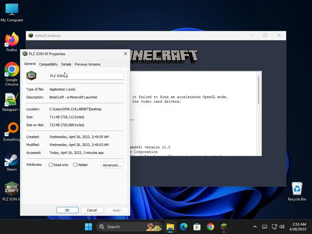Viewport: 312px width, 234px height.
Task: Select the Notepad++ desktop shortcut
Action: pyautogui.click(x=12, y=102)
